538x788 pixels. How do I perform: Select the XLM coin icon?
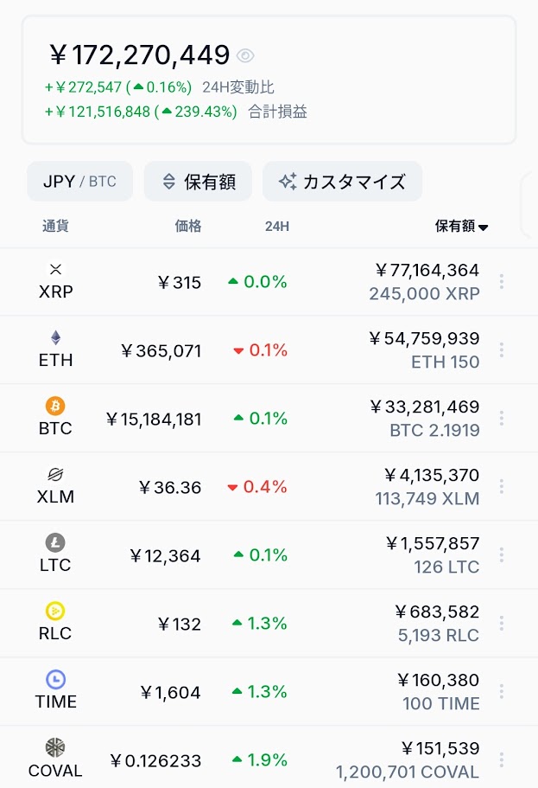(x=55, y=474)
